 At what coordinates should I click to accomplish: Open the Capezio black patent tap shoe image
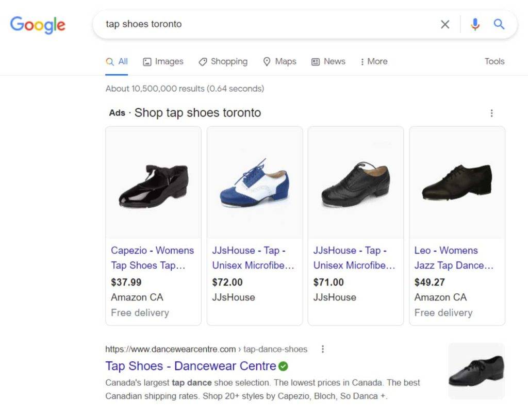point(154,183)
